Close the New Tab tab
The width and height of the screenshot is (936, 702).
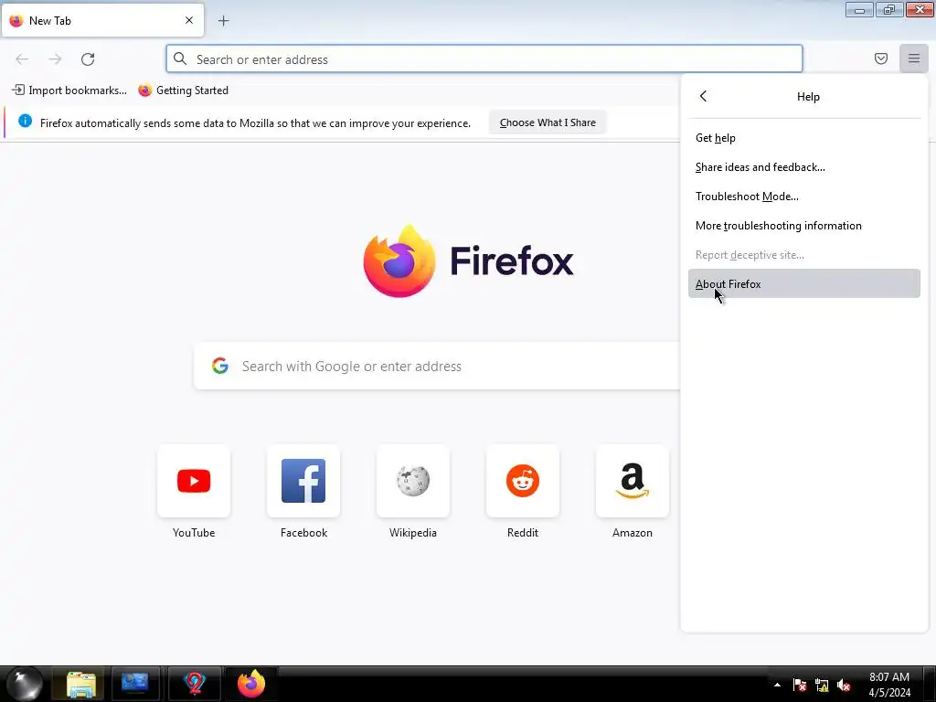click(188, 20)
